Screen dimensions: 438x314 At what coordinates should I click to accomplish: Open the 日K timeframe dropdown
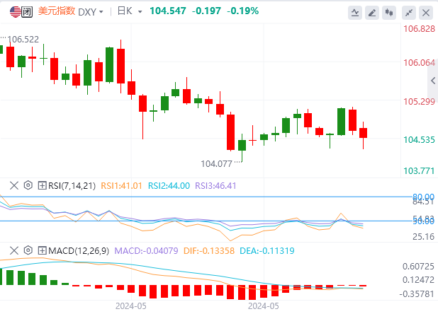tap(130, 11)
